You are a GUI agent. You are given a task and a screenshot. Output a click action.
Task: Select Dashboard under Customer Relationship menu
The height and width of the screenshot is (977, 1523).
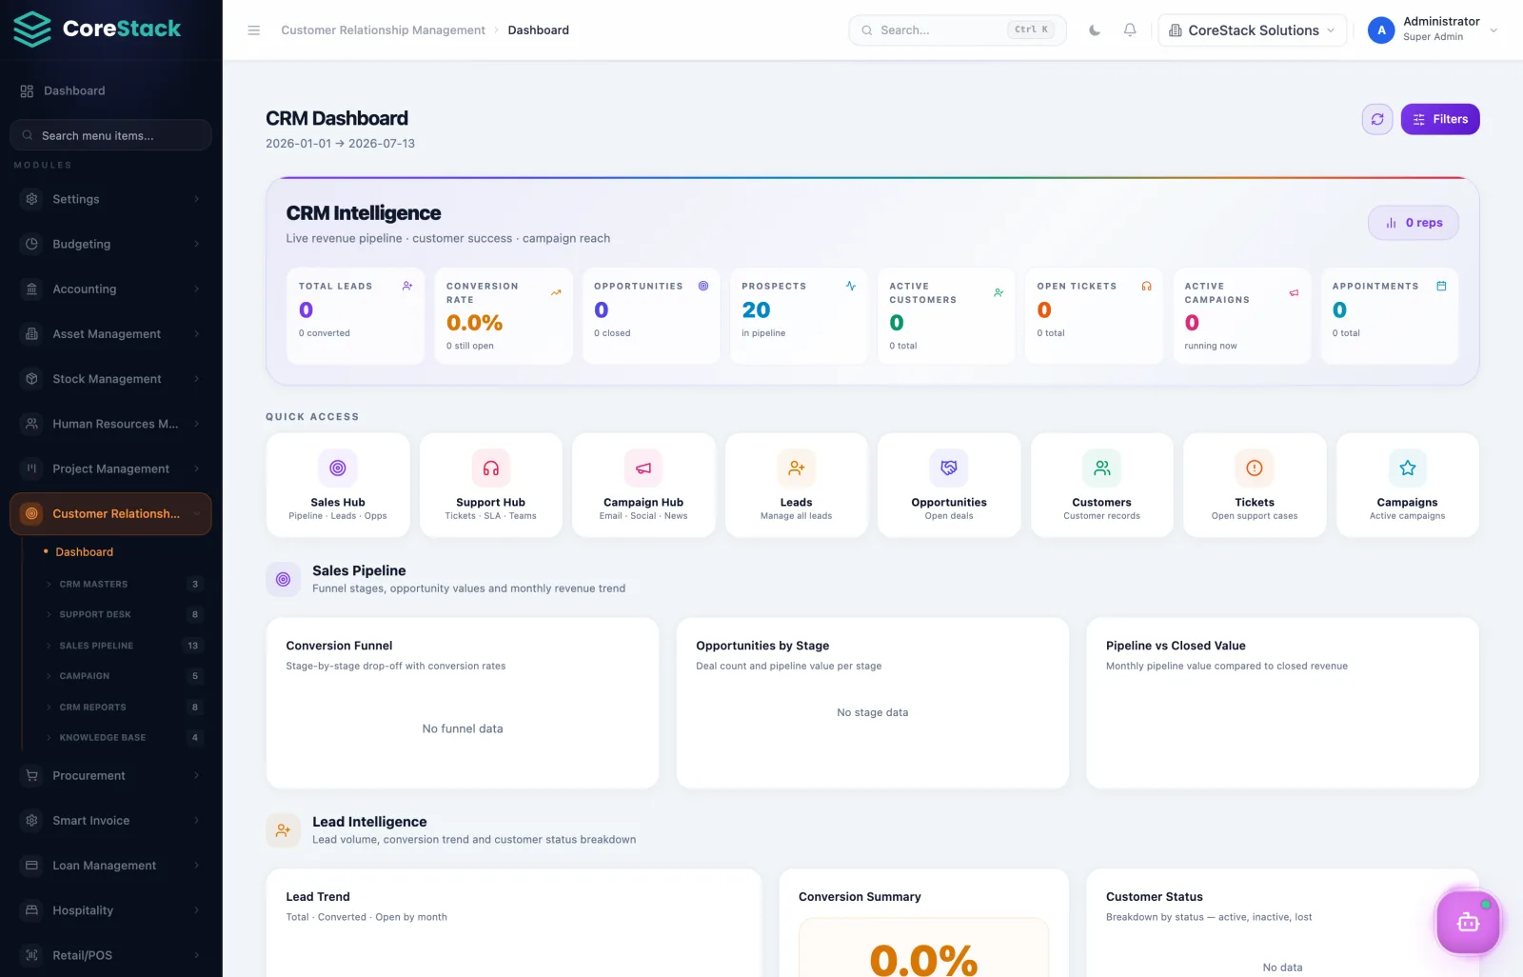click(x=84, y=552)
